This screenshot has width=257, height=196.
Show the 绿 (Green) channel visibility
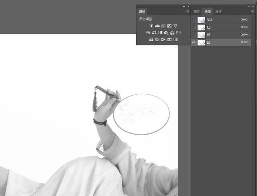tap(194, 35)
